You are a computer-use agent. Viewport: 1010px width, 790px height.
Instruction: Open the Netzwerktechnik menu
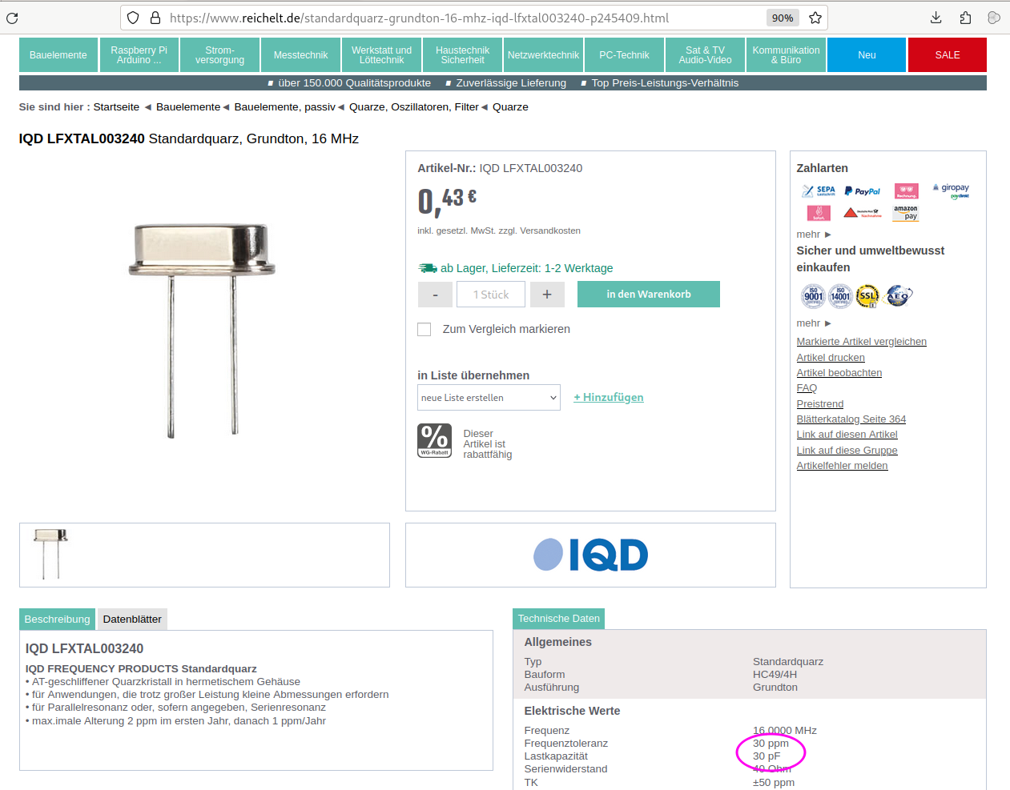click(544, 55)
